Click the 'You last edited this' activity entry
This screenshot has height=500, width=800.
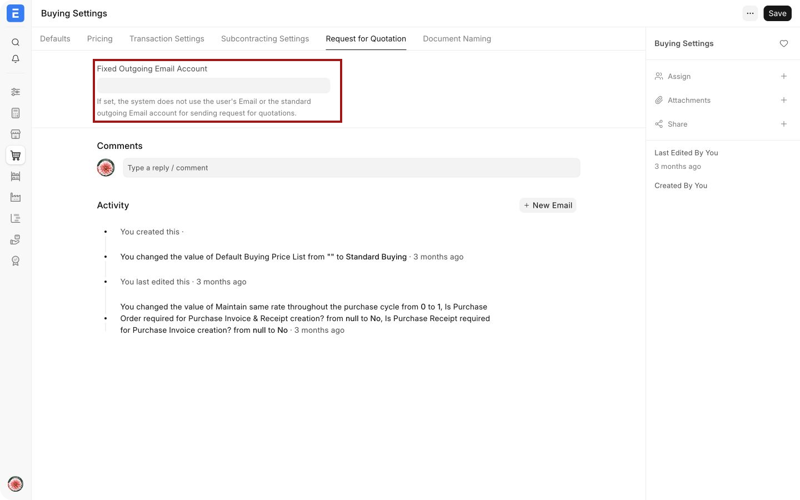[x=183, y=282]
